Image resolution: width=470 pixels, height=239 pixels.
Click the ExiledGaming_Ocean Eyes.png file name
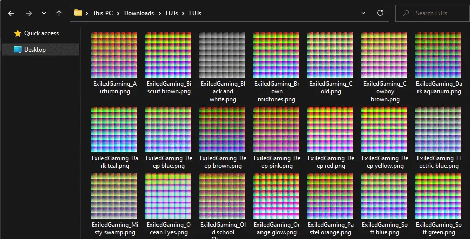click(x=169, y=228)
